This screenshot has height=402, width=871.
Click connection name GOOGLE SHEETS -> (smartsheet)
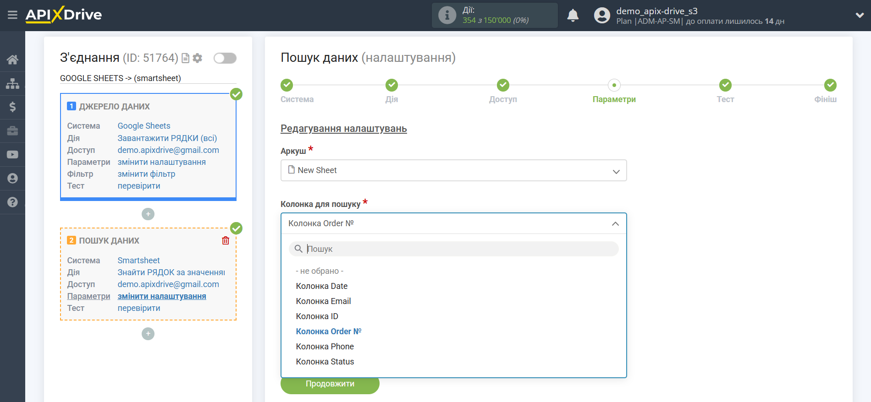pos(121,78)
